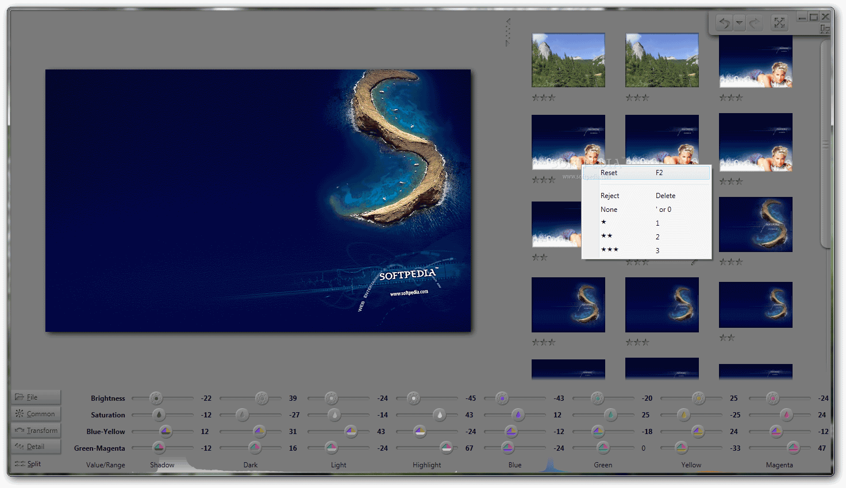Undo the last edit with the undo arrow

(724, 23)
